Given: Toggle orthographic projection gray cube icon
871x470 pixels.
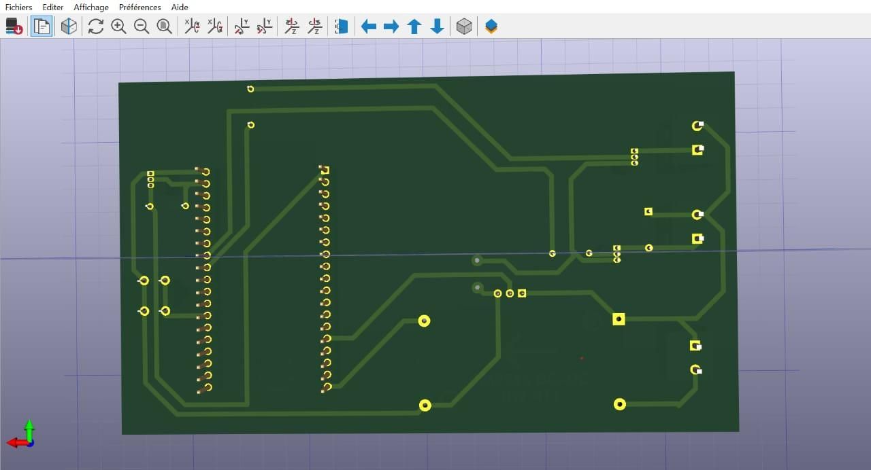Looking at the screenshot, I should pos(464,26).
